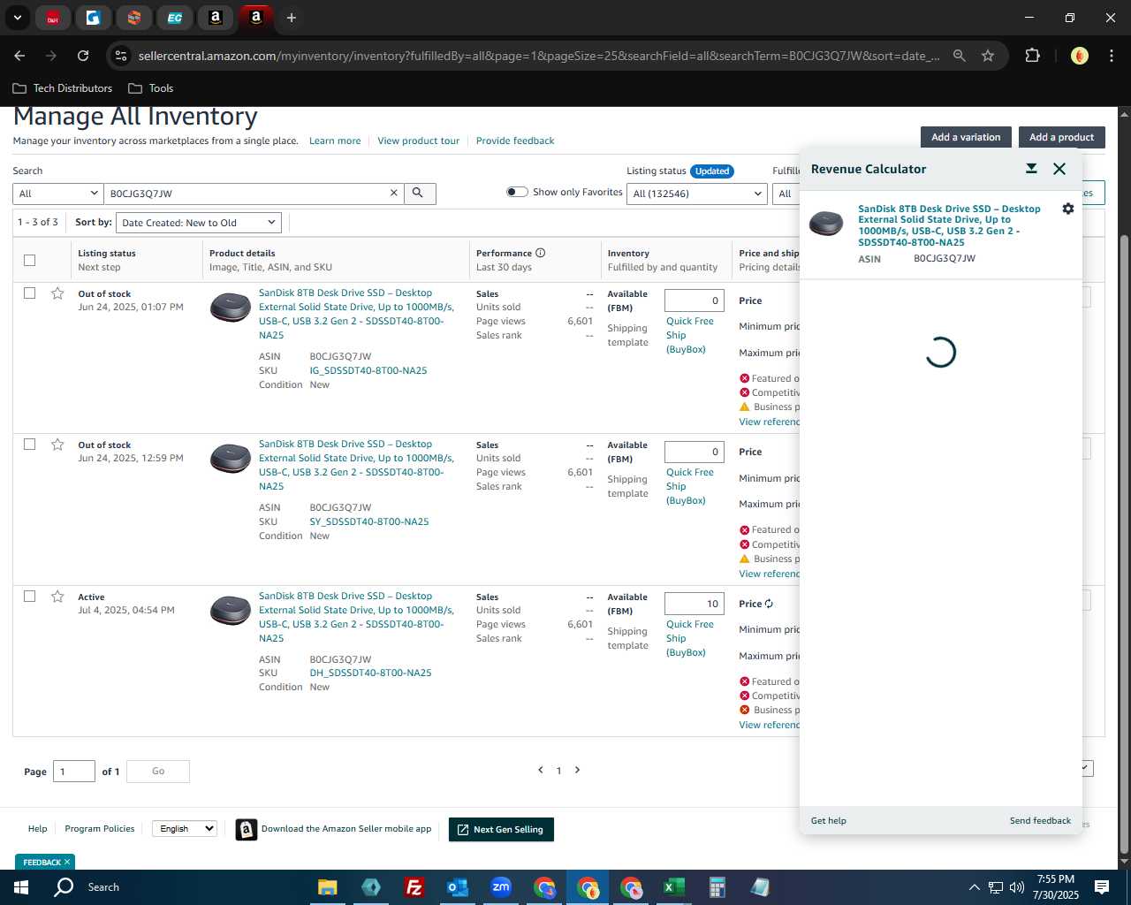
Task: Select the IG_SDSSDT40-8T00-NA25 row checkbox
Action: 29,293
